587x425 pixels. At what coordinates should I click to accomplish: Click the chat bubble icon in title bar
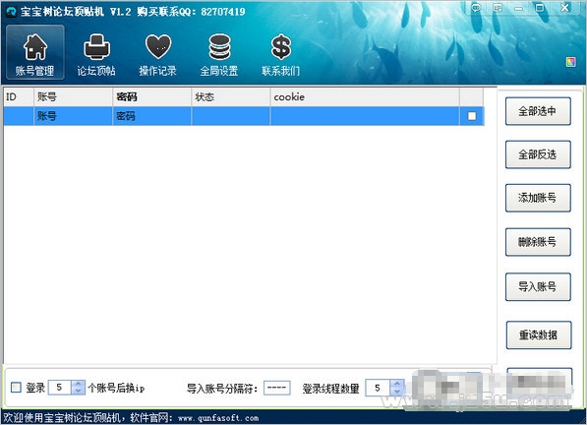476,8
